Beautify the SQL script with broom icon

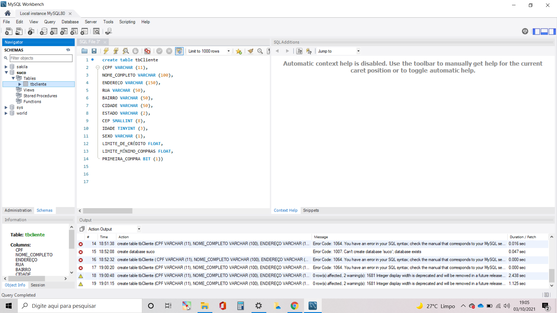250,51
